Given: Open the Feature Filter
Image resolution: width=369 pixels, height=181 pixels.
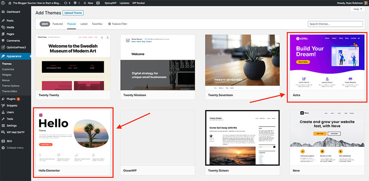Looking at the screenshot, I should (118, 24).
